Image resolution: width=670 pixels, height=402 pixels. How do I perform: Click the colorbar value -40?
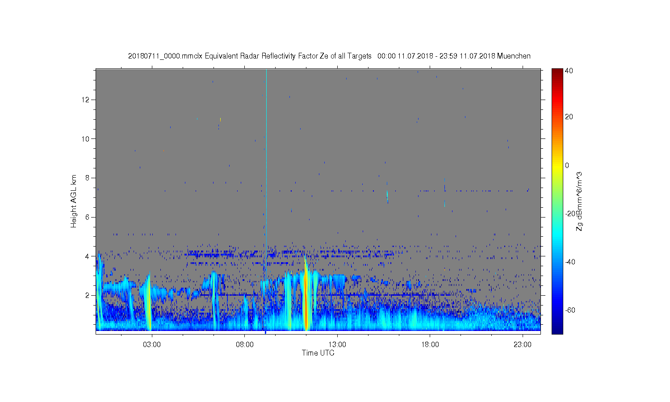click(570, 262)
